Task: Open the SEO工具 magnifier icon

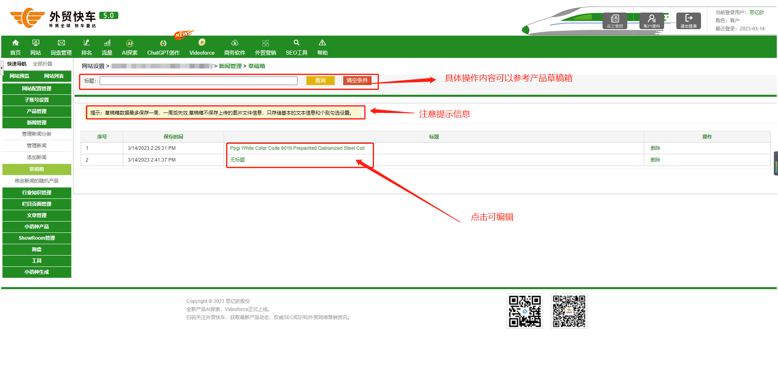Action: coord(297,43)
